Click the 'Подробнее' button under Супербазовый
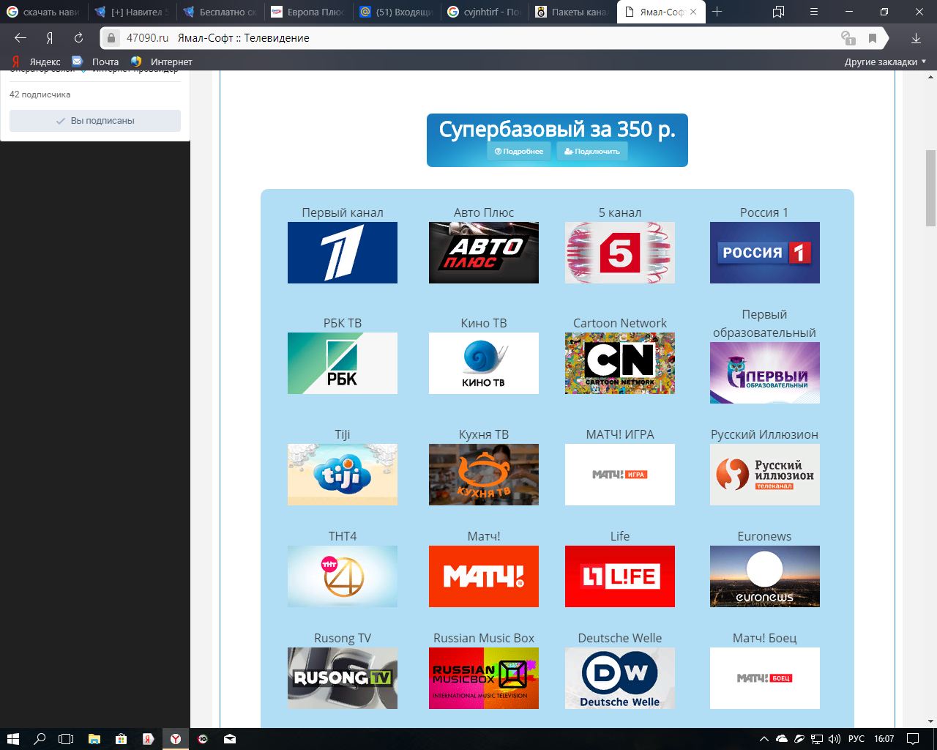937x750 pixels. [x=519, y=151]
